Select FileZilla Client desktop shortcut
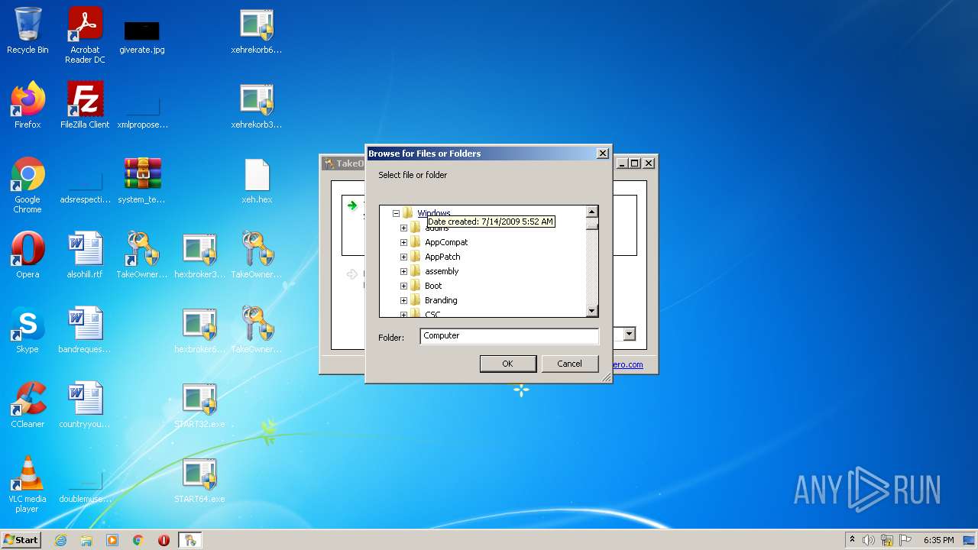The width and height of the screenshot is (978, 550). pos(85,105)
